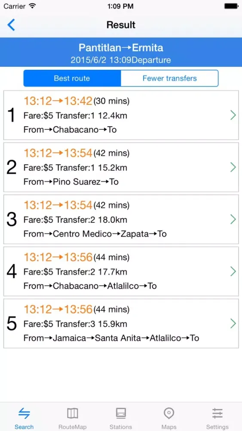Tap the Result title text
The width and height of the screenshot is (242, 431).
tap(121, 25)
